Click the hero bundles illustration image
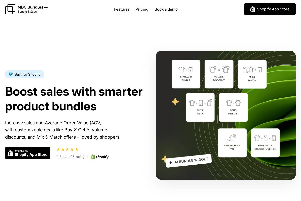301x201 pixels. 226,115
